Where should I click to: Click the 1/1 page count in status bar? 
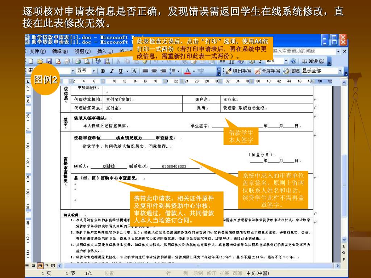coord(89,273)
